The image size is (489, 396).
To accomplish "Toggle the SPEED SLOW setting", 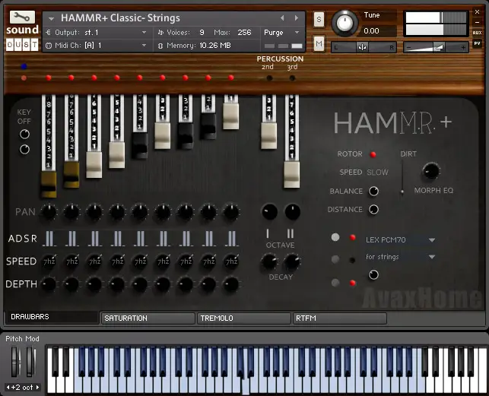I will coord(377,173).
